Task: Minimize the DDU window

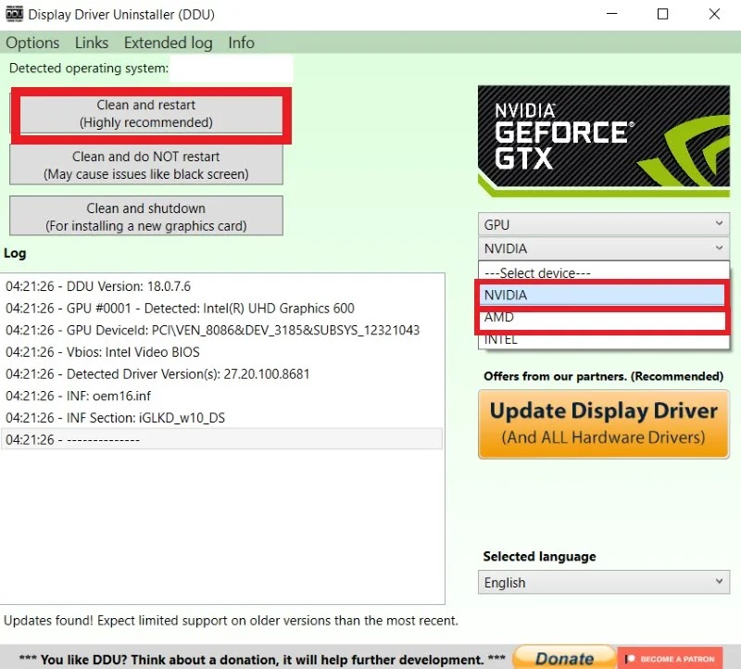Action: [x=612, y=14]
